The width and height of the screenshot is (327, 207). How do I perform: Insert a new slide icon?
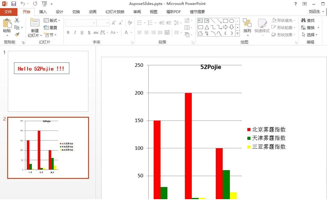click(x=35, y=22)
